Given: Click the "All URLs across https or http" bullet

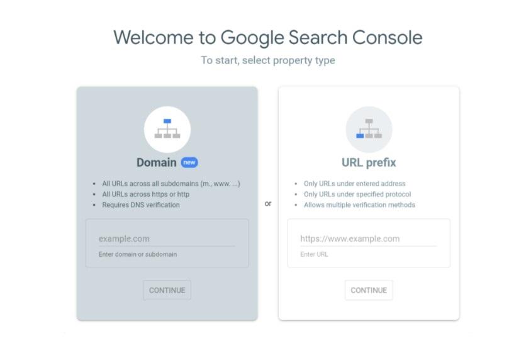Looking at the screenshot, I should click(x=145, y=194).
